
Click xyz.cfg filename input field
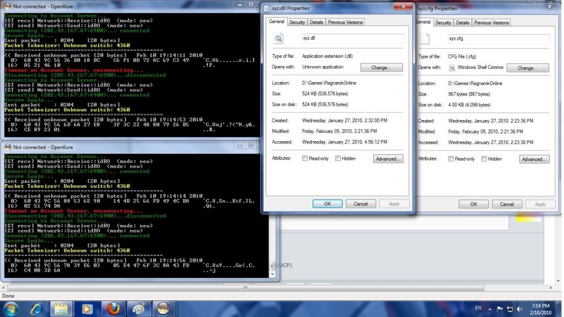point(498,39)
